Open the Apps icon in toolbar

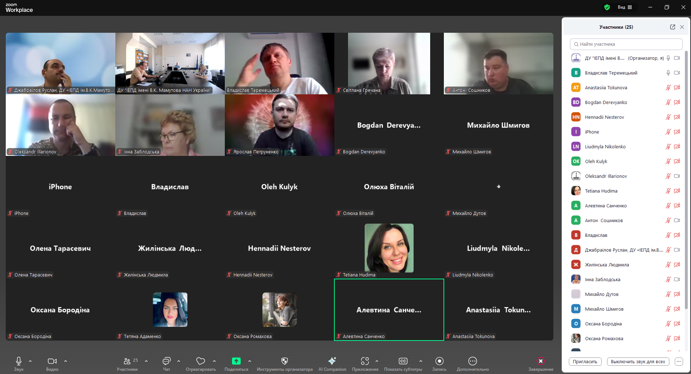pos(365,361)
